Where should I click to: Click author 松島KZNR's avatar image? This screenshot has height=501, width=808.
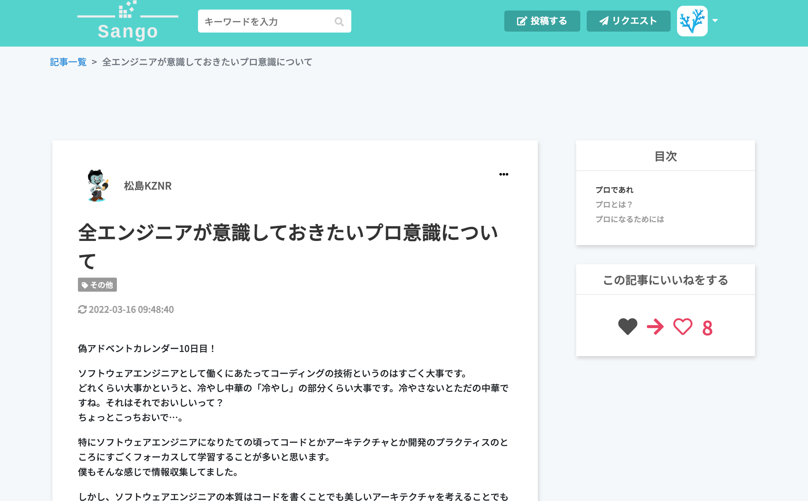click(x=98, y=185)
